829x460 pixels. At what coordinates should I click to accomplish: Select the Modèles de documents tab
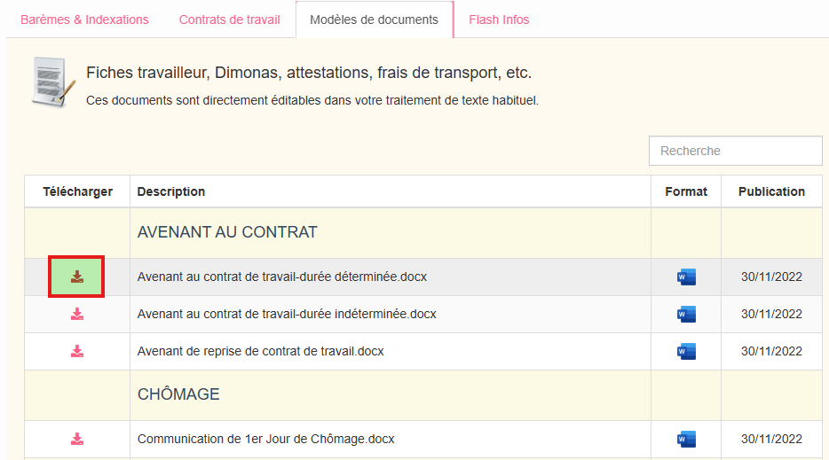pos(374,19)
